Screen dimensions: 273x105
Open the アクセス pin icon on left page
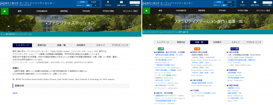pos(108,2)
